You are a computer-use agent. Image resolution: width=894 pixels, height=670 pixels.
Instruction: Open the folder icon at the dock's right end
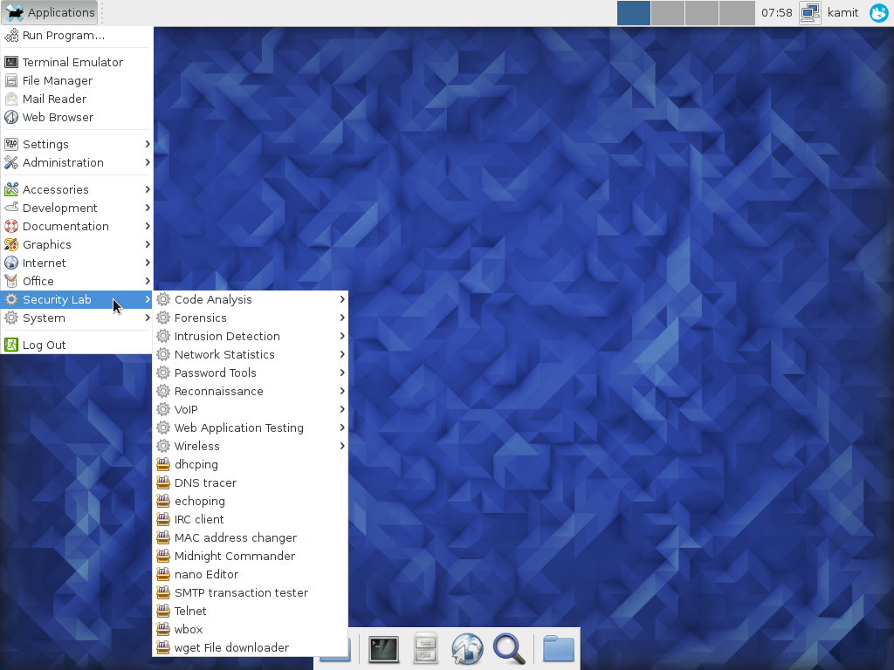(558, 649)
